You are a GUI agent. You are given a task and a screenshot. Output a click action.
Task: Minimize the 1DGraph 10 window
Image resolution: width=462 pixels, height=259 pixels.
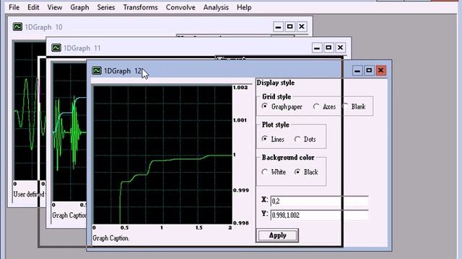278,27
